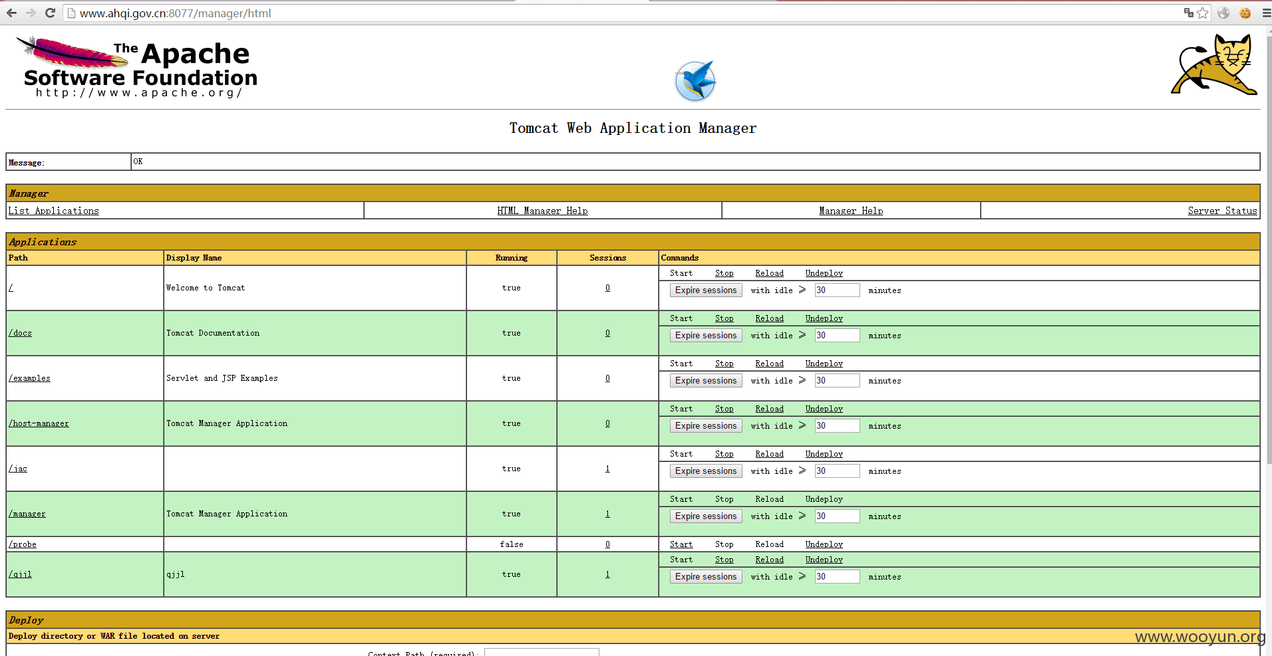Click idle minutes field for /jac
1272x656 pixels.
(x=837, y=471)
